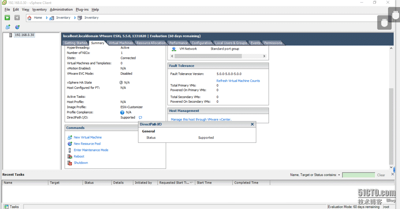This screenshot has width=400, height=209.
Task: Click the second Inventory breadcrumb icon
Action: (80, 18)
